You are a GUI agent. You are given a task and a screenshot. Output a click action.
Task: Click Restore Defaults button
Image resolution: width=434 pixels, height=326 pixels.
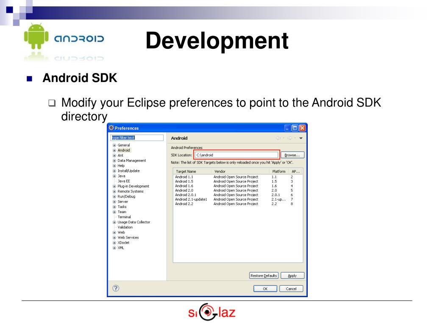[x=264, y=275]
